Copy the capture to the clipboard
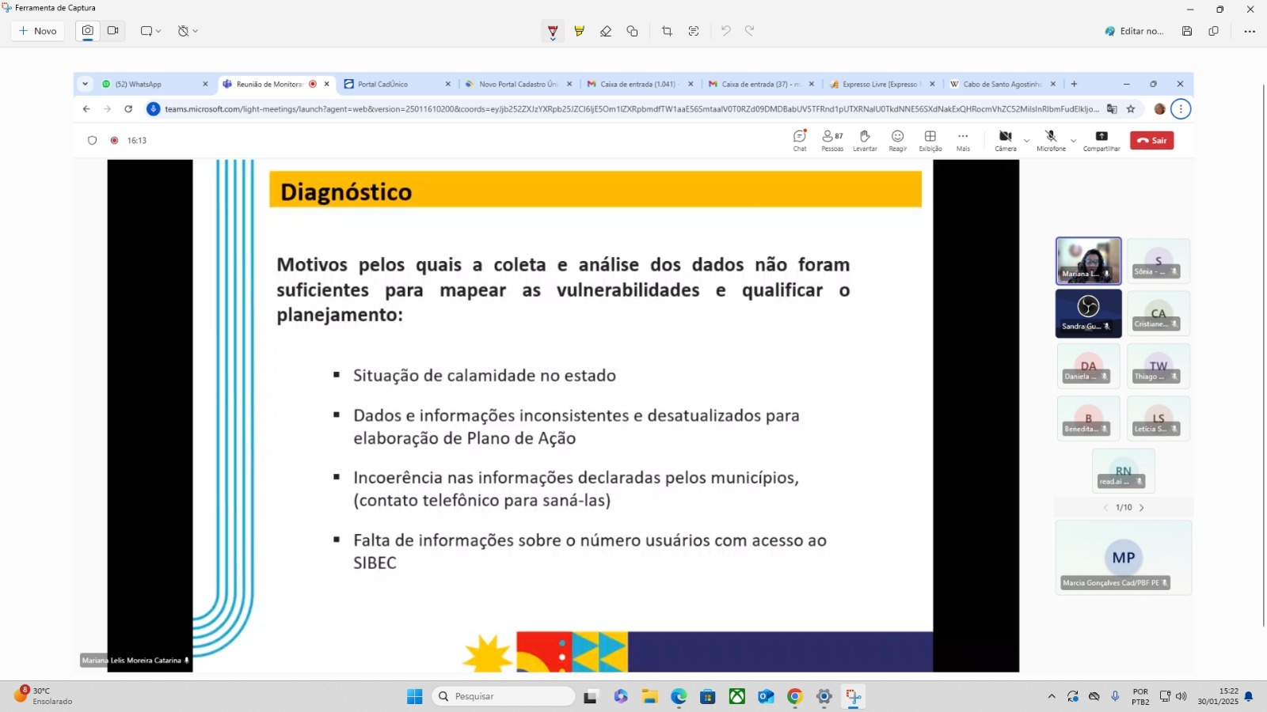 click(x=1213, y=31)
